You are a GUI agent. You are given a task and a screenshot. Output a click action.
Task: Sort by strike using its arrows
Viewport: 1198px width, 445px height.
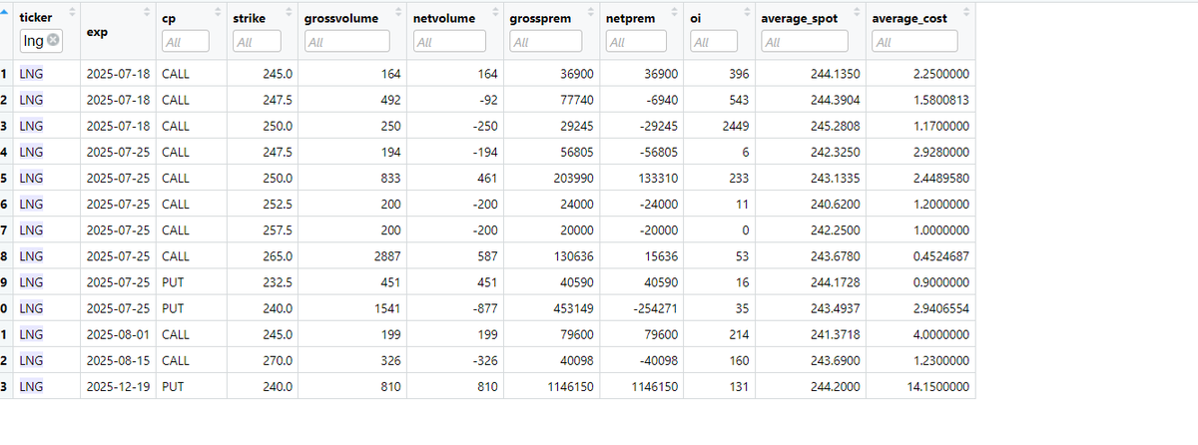(290, 11)
